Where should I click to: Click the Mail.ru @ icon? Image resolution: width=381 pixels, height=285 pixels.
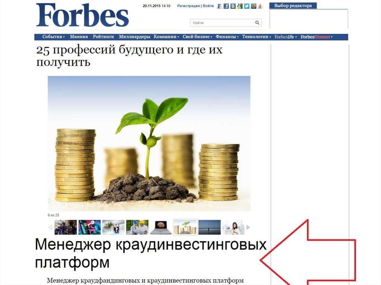[253, 6]
